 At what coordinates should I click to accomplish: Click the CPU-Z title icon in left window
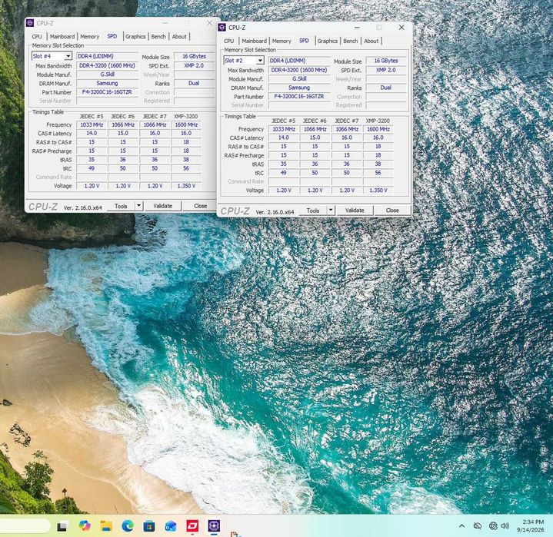click(x=30, y=23)
